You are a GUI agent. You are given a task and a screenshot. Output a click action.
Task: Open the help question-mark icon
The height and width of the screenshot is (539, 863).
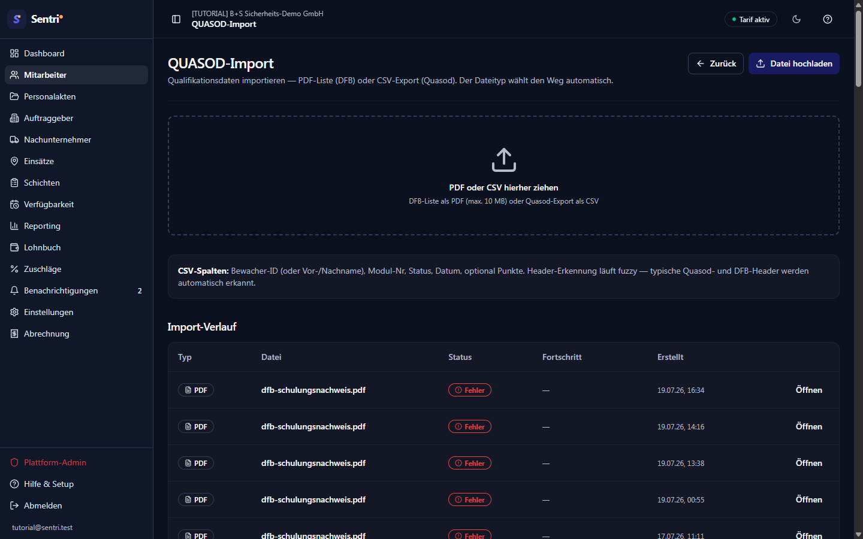[x=828, y=19]
